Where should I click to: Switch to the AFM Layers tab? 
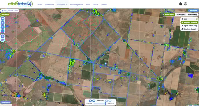tap(181, 14)
